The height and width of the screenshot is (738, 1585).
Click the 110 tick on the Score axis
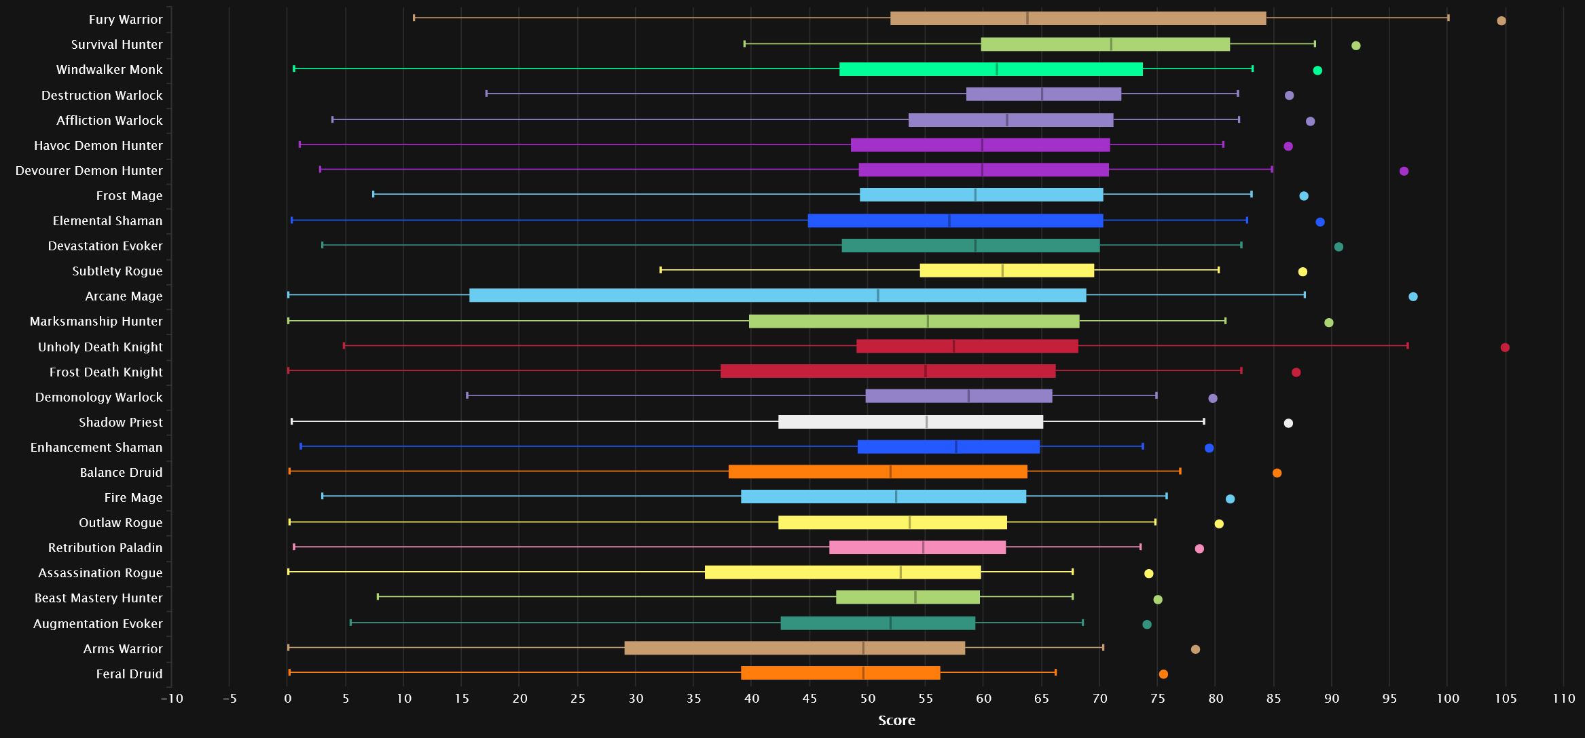pyautogui.click(x=1563, y=699)
